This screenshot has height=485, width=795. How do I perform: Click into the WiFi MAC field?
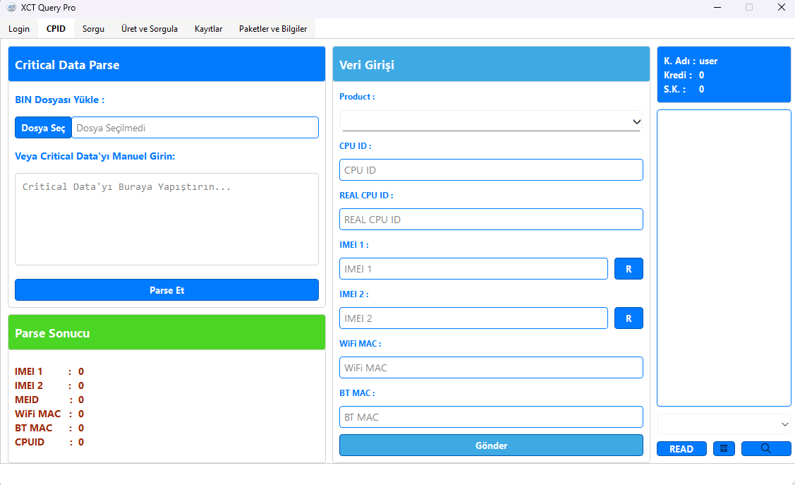tap(491, 368)
